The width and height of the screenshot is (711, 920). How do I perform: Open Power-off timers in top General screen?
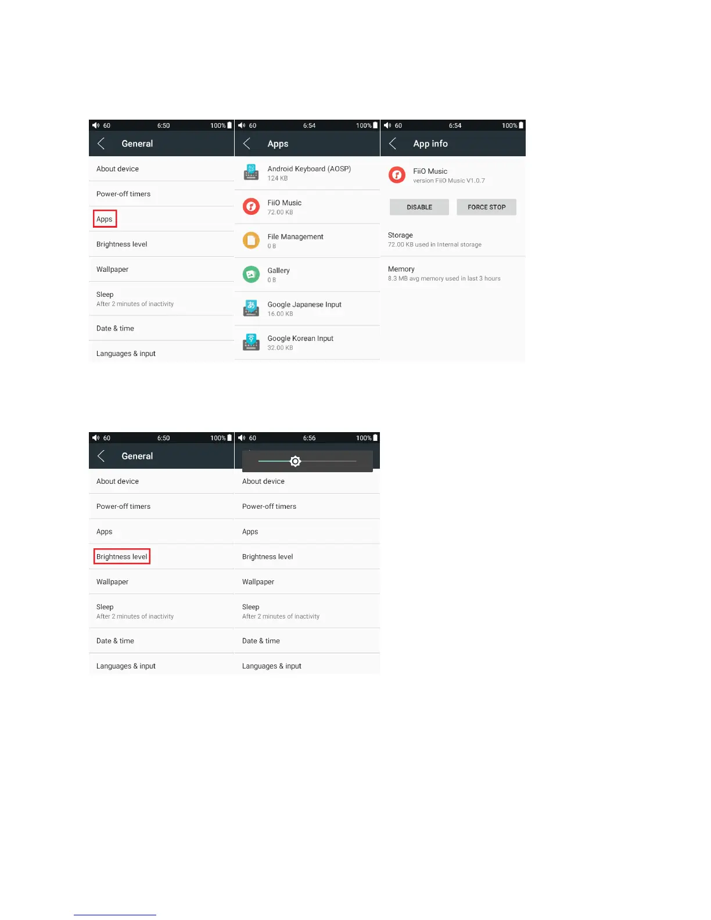pos(161,194)
